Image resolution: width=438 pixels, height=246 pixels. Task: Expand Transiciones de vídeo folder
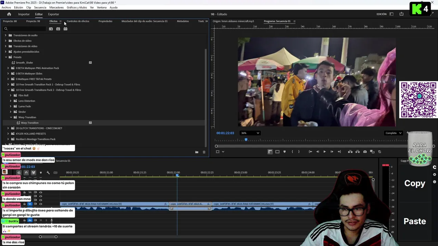coord(5,46)
